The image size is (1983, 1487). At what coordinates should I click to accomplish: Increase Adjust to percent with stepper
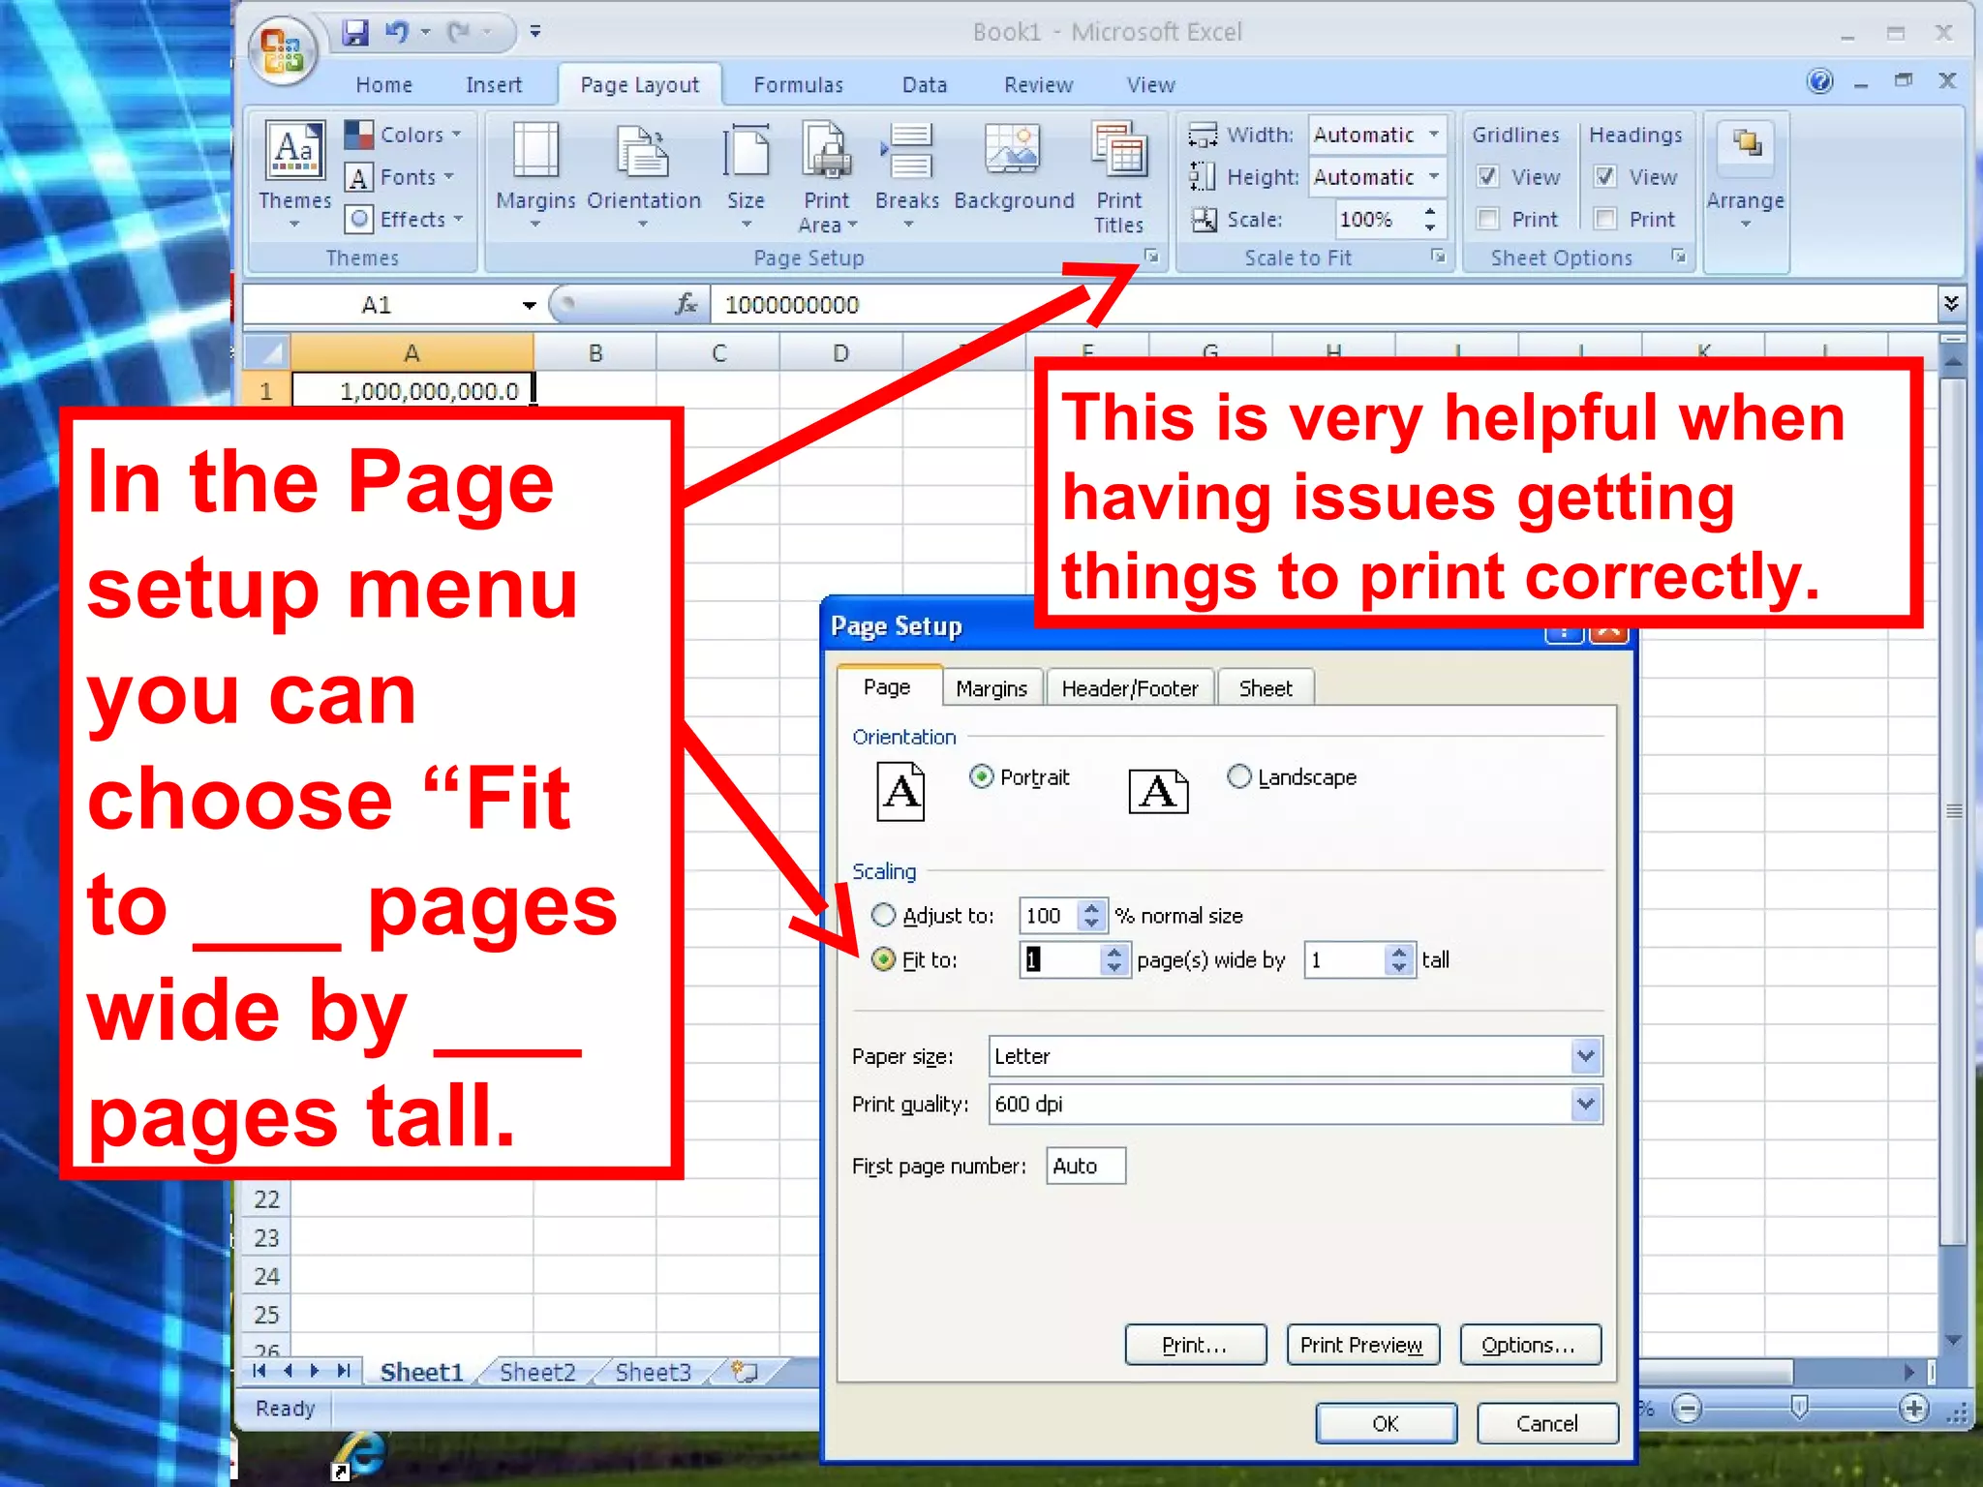pos(1092,907)
